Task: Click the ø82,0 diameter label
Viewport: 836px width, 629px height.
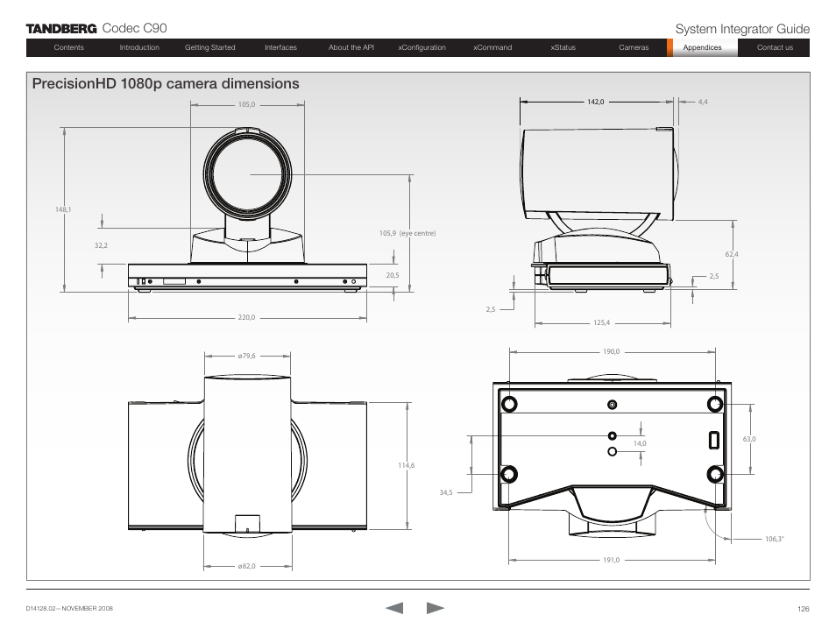Action: (x=246, y=566)
